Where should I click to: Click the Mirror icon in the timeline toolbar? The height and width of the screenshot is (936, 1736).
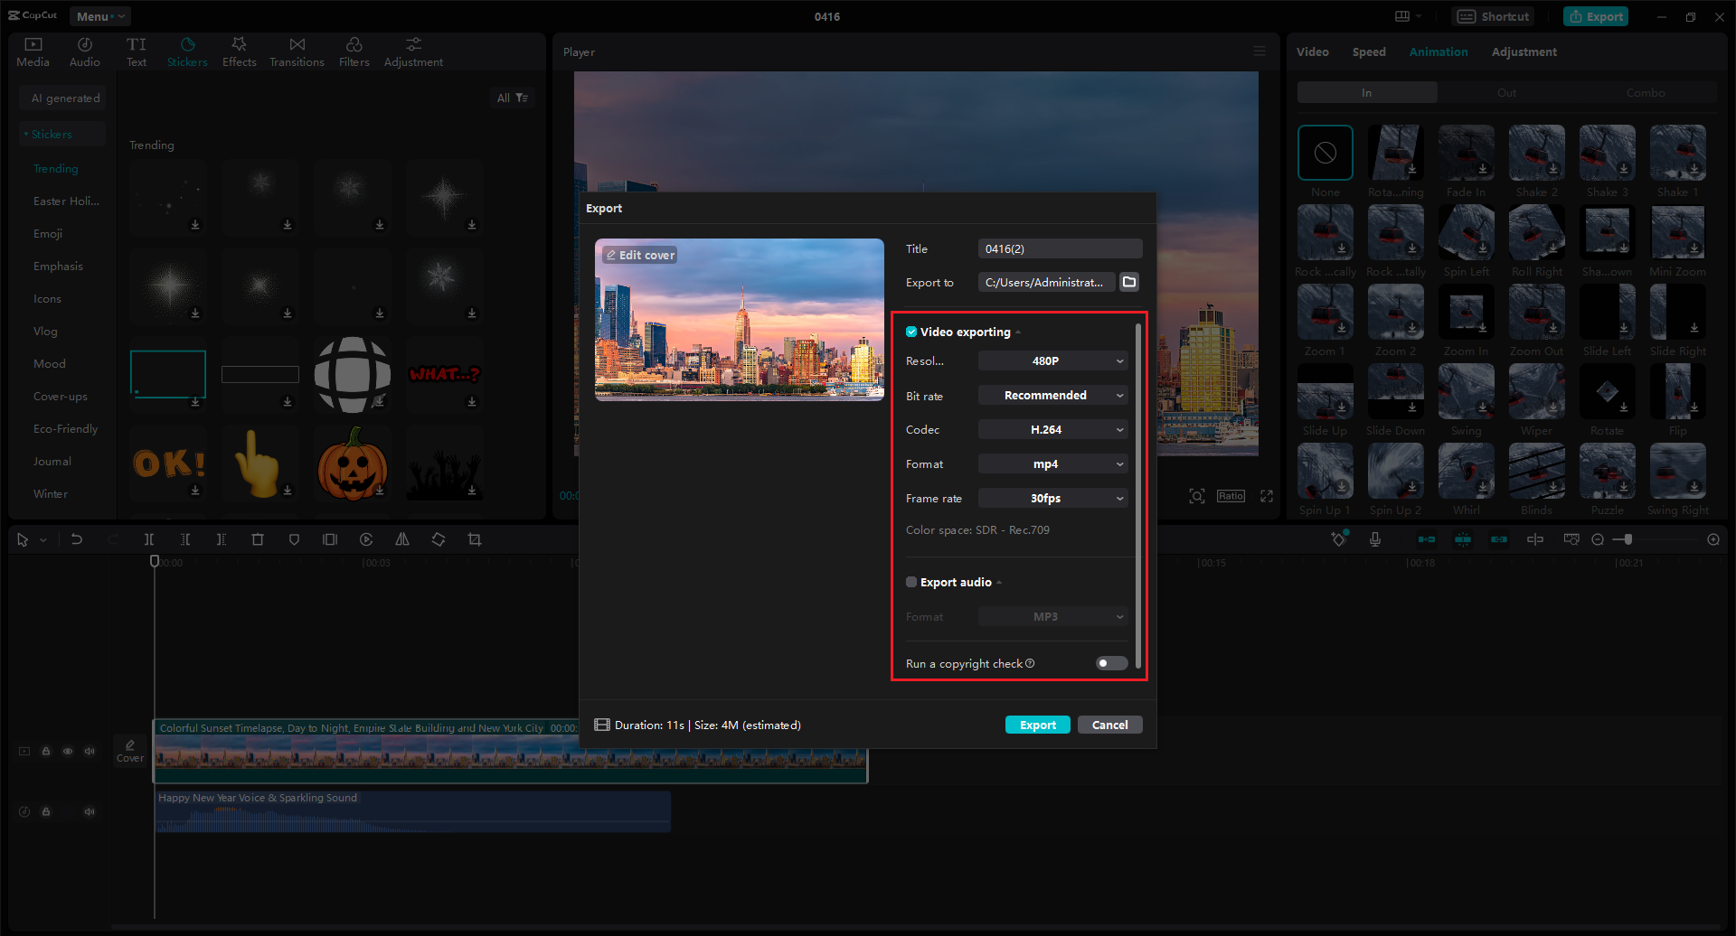click(x=402, y=538)
